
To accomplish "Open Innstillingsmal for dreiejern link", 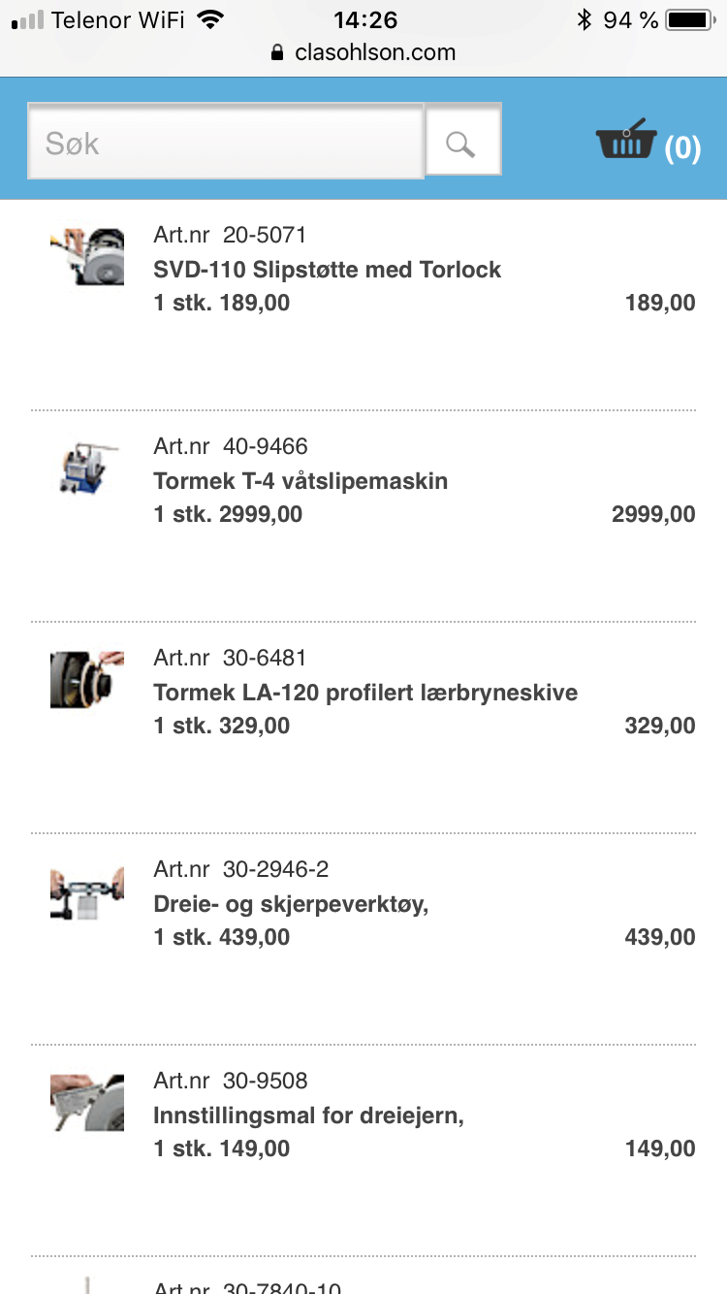I will tap(308, 1116).
